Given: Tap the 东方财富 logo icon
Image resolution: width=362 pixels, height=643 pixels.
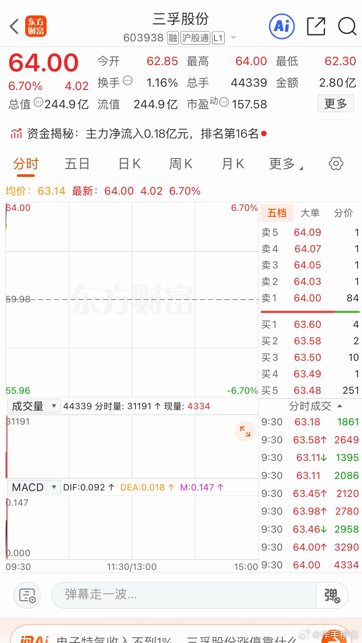Looking at the screenshot, I should [36, 26].
